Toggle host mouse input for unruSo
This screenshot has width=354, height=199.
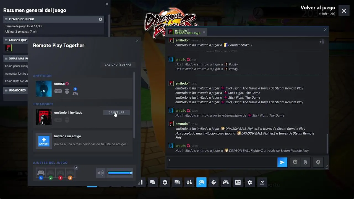pyautogui.click(x=67, y=91)
